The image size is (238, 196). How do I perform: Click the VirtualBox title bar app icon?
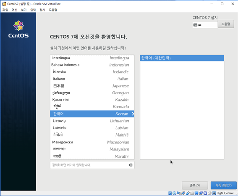pyautogui.click(x=4, y=4)
